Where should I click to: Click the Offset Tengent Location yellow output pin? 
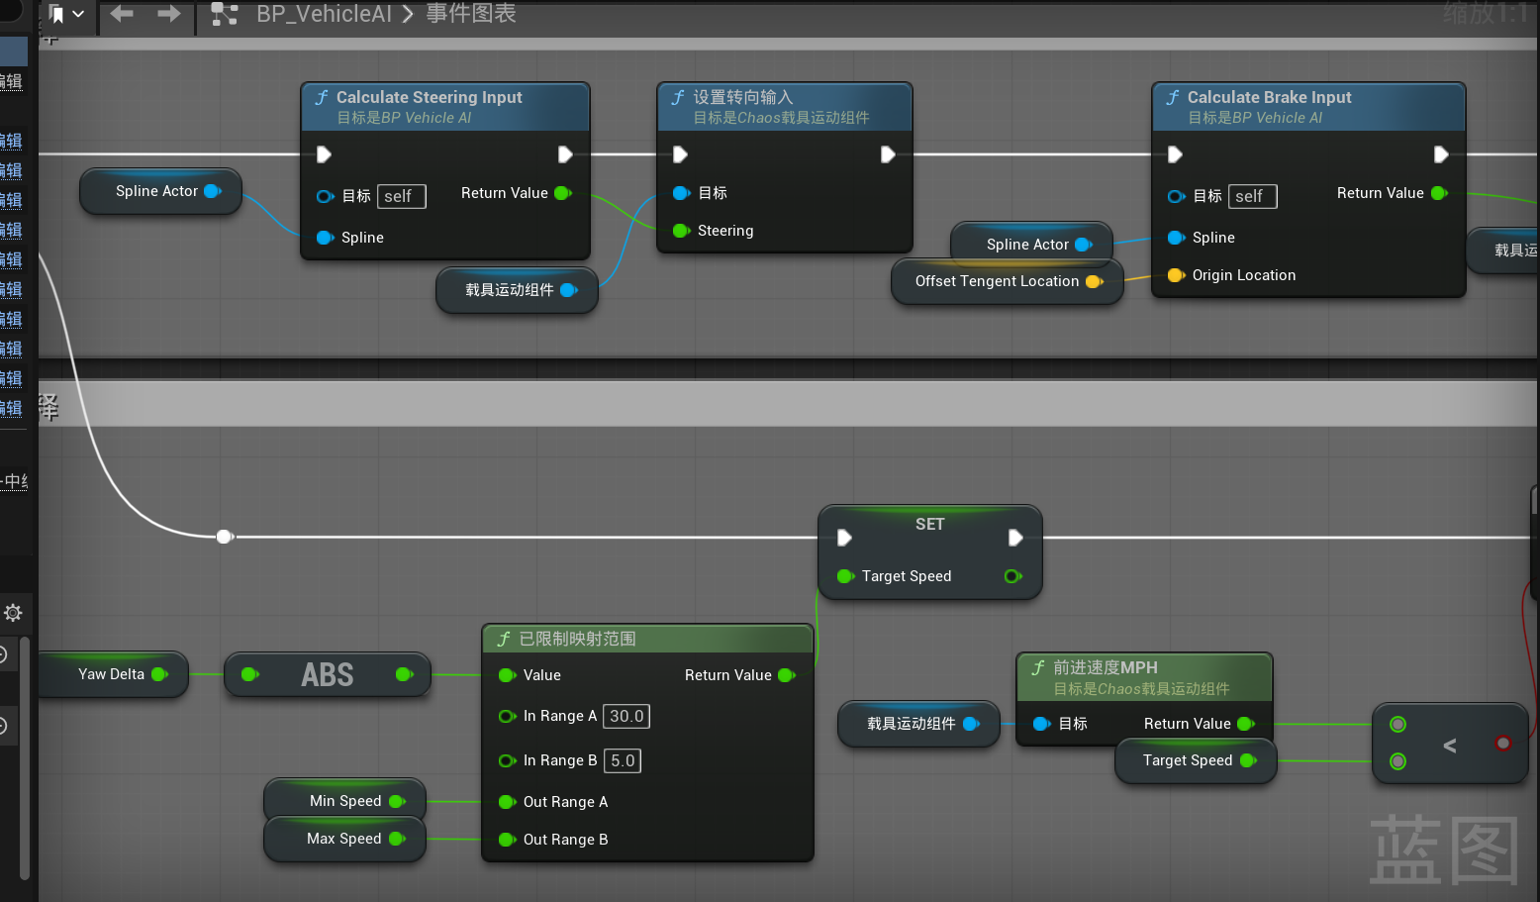pyautogui.click(x=1094, y=281)
